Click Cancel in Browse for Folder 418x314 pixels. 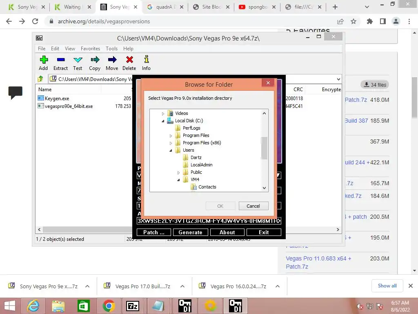tap(253, 206)
